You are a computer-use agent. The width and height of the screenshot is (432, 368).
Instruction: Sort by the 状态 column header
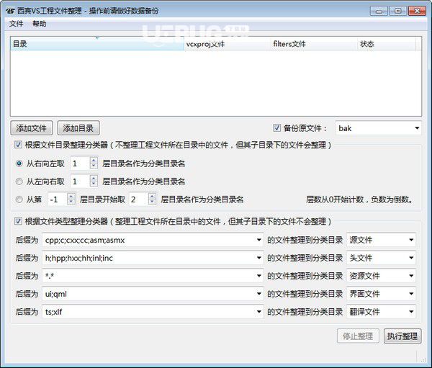pos(387,44)
